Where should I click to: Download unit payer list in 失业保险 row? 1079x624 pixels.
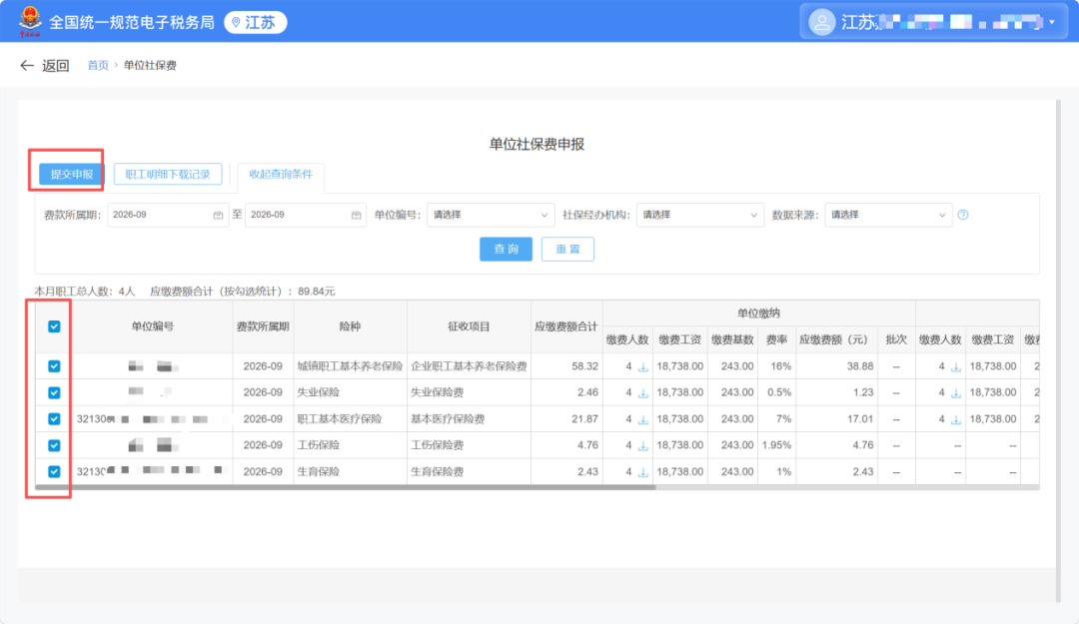click(x=642, y=393)
